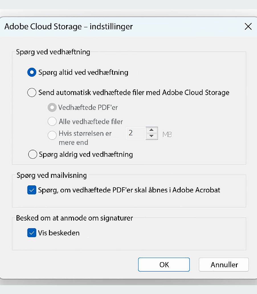
Task: Choose the 'Alle vedhæftede filer' option
Action: coord(52,121)
